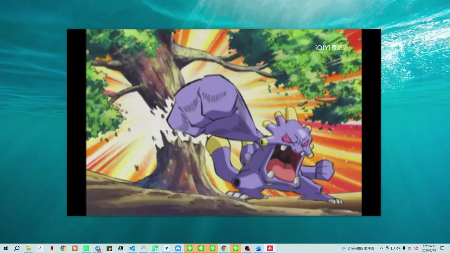The image size is (450, 253).
Task: Open Visual Studio Code from taskbar
Action: tap(132, 248)
